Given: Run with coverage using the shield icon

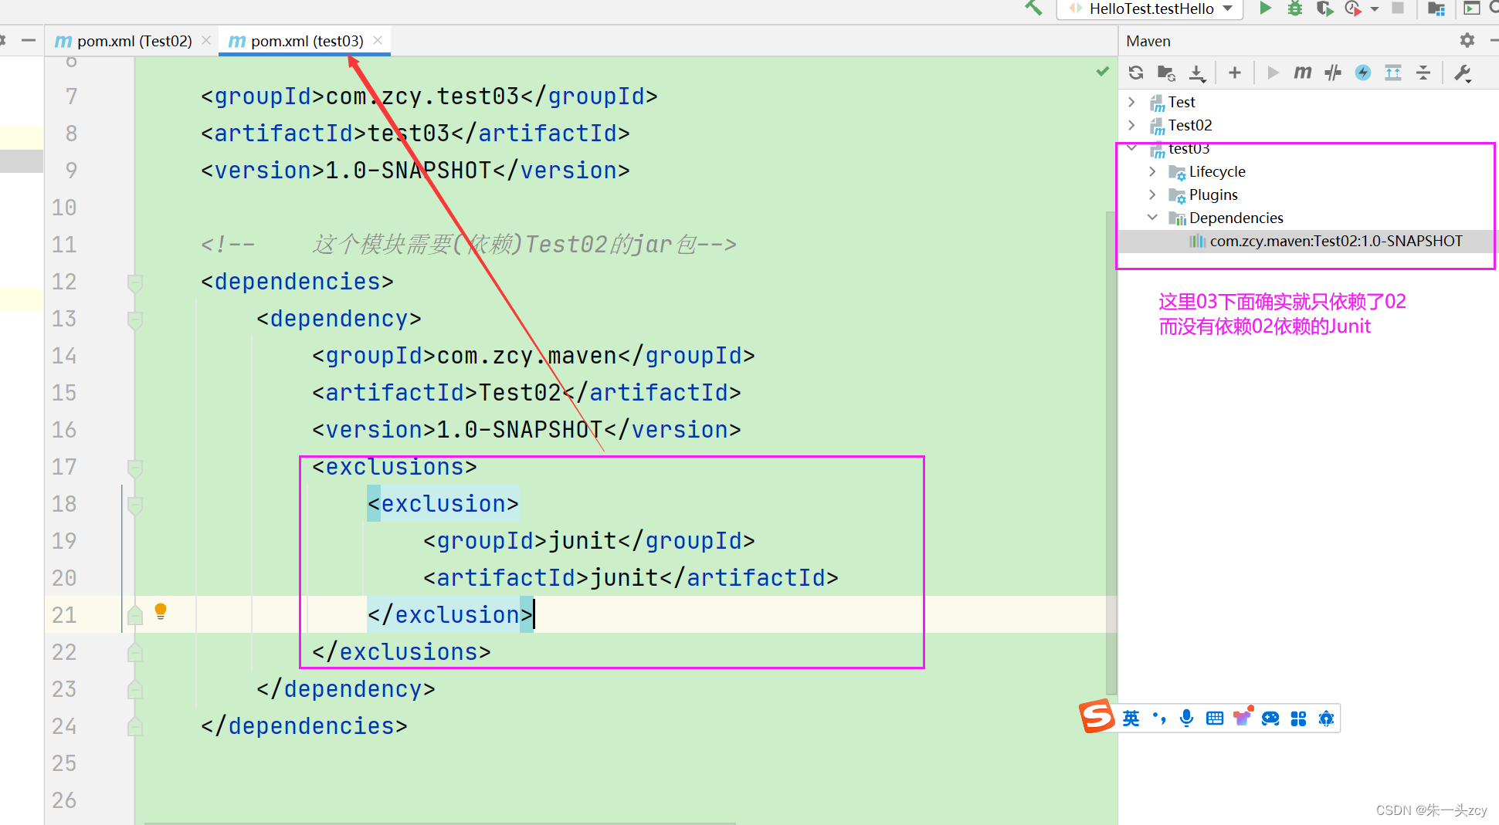Looking at the screenshot, I should 1324,8.
